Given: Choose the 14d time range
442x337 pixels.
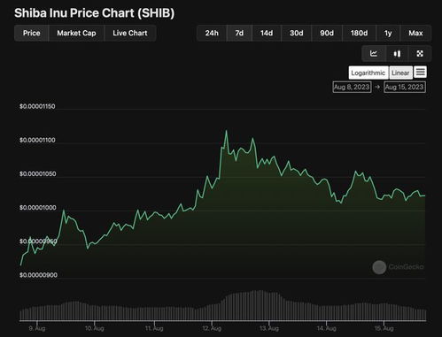Looking at the screenshot, I should (267, 33).
